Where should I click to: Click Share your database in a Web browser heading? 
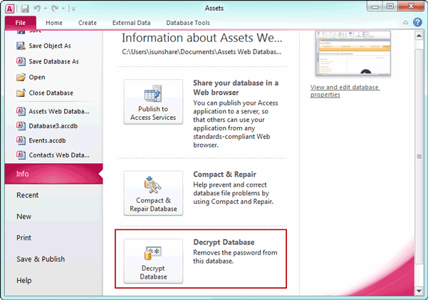(x=236, y=88)
